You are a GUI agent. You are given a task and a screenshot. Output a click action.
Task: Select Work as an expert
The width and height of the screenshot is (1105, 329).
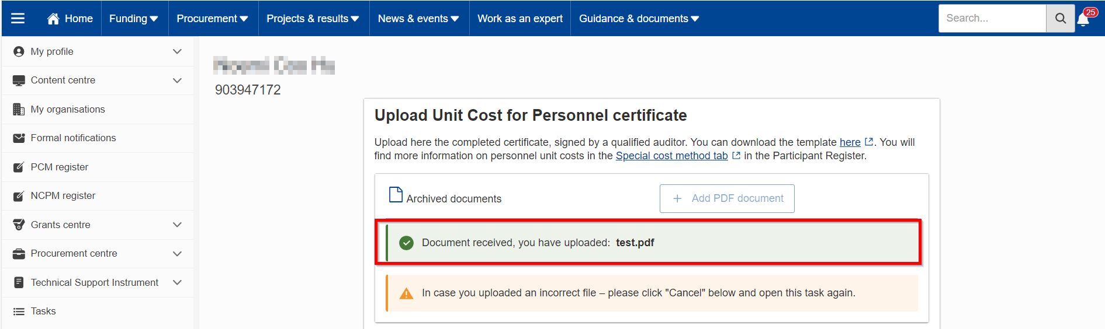[x=520, y=19]
